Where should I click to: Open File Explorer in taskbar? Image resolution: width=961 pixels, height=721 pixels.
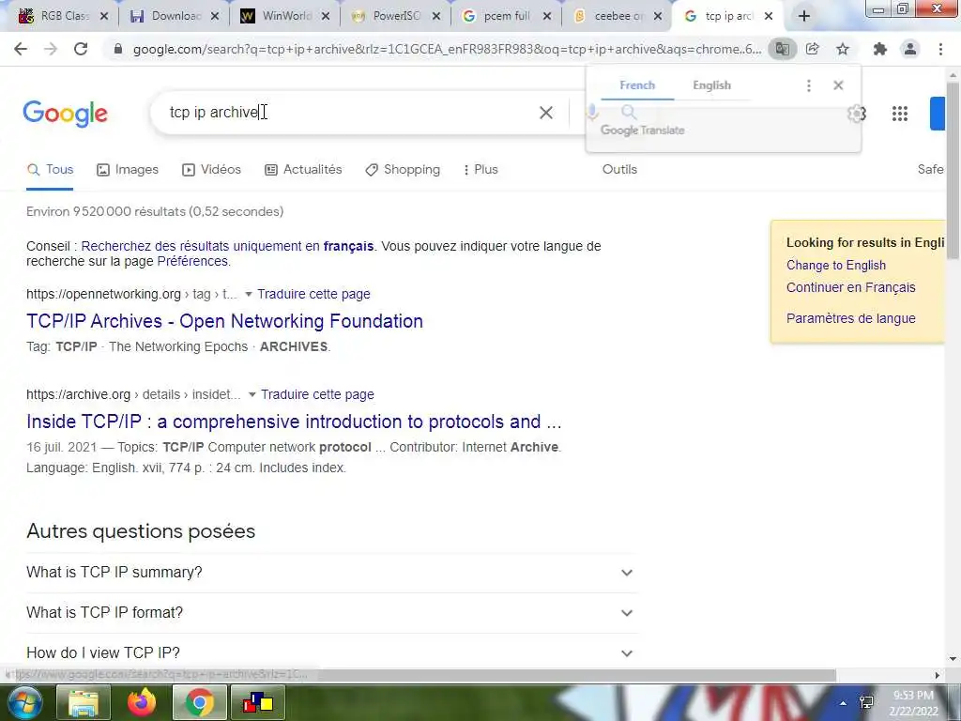[x=84, y=702]
